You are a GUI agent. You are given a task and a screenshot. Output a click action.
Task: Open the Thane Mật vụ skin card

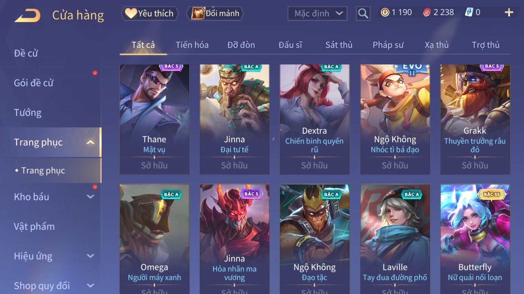click(154, 119)
